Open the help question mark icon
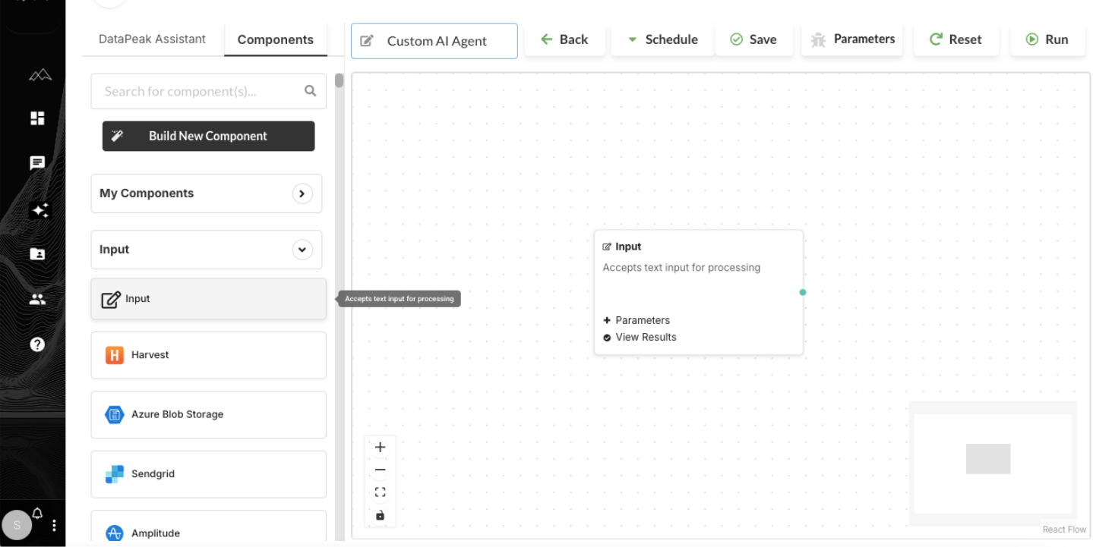Viewport: 1093px width, 547px height. click(37, 344)
